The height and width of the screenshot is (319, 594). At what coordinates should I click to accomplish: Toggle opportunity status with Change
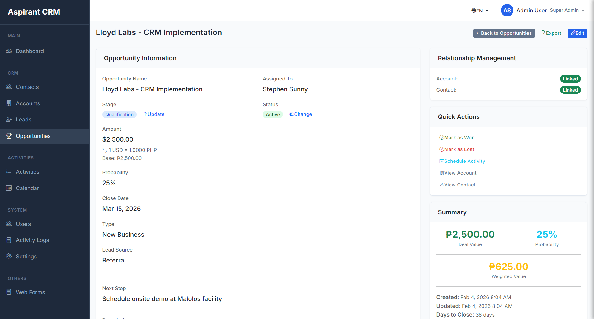coord(300,114)
